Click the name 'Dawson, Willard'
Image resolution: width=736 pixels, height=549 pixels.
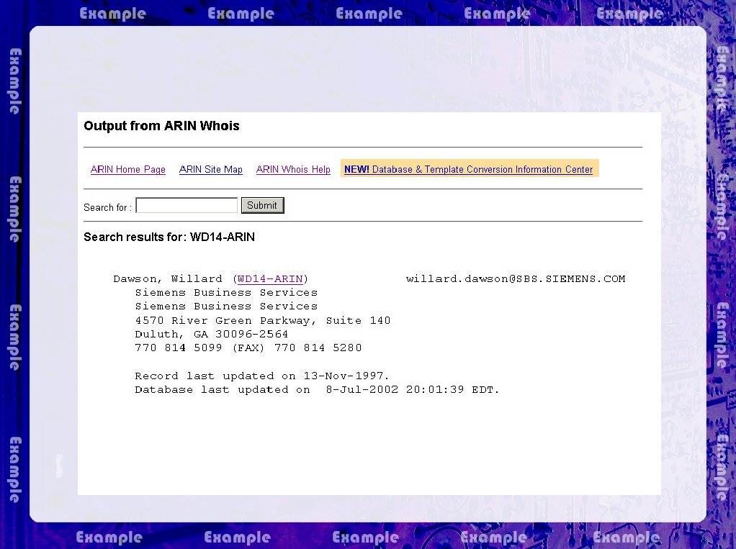tap(168, 279)
